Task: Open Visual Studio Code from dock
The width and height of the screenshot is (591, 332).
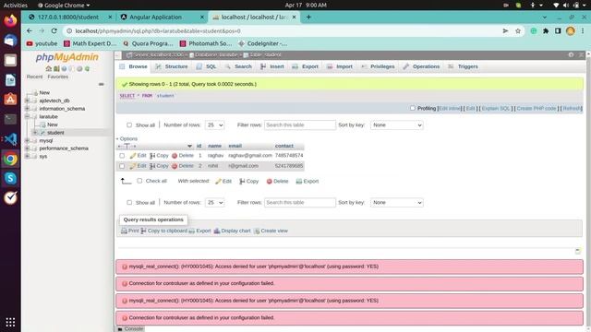Action: click(10, 139)
